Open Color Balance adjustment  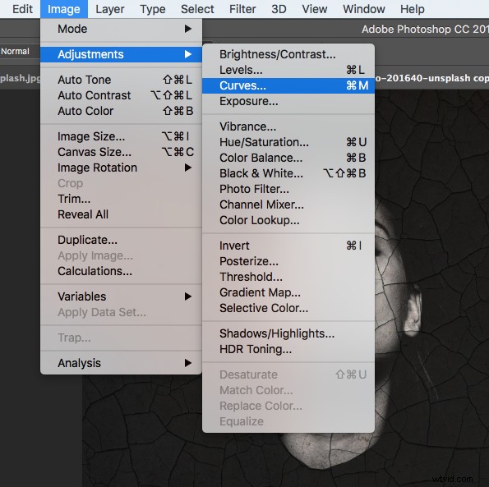288,158
